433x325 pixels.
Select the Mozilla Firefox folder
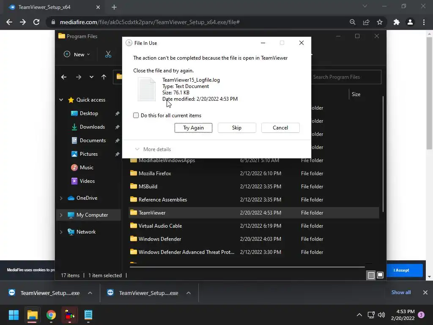click(254, 173)
